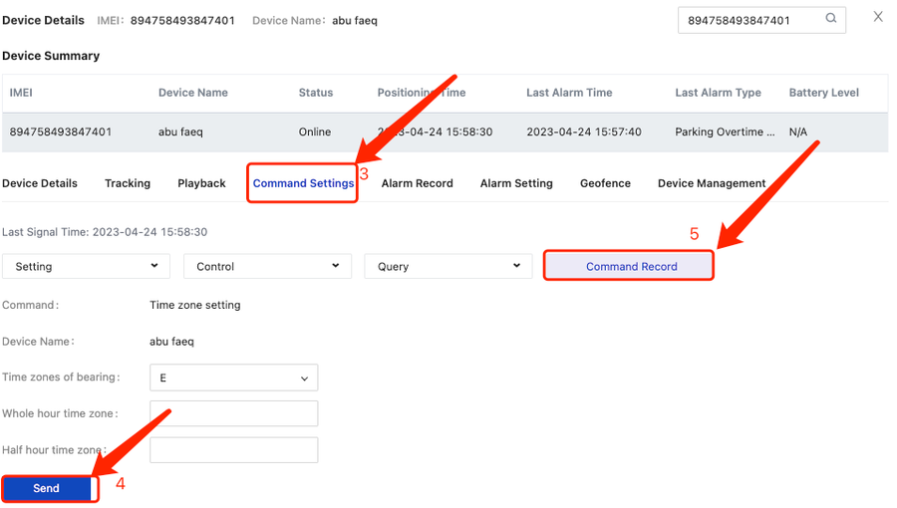Open the Query dropdown
The height and width of the screenshot is (508, 897).
point(448,266)
